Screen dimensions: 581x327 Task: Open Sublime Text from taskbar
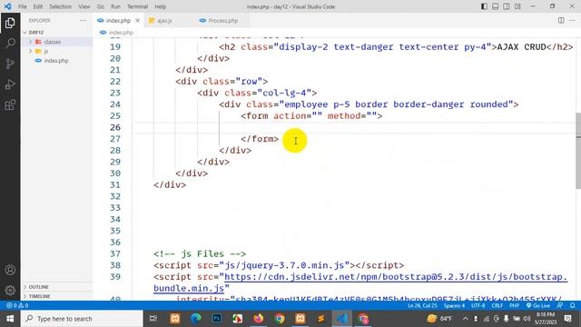[320, 319]
